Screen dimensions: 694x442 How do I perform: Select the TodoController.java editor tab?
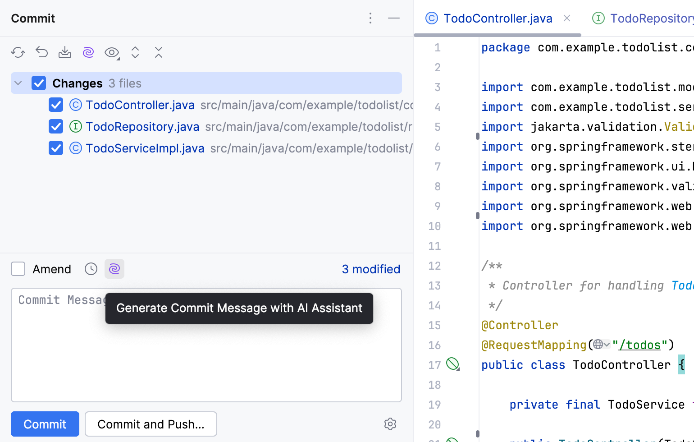pos(498,18)
